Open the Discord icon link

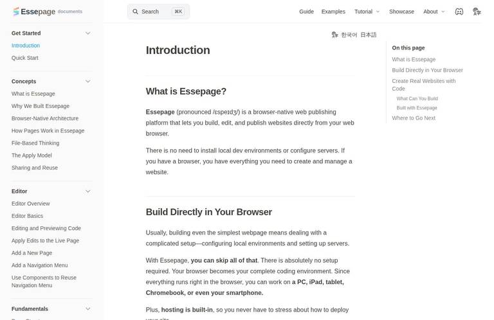(x=459, y=12)
